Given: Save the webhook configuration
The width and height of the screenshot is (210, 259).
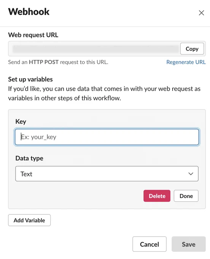Looking at the screenshot, I should pos(189,244).
